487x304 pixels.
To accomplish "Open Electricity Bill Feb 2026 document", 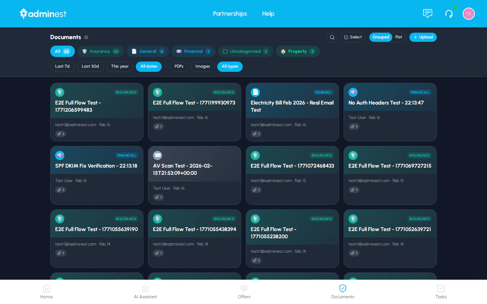I will pos(292,106).
